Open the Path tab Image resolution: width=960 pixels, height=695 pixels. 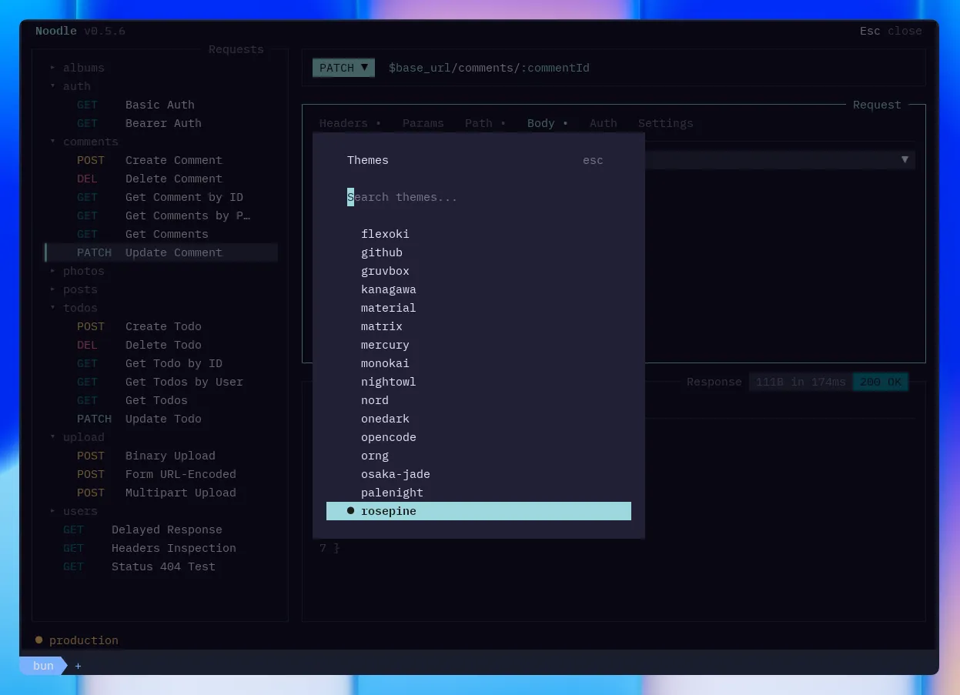485,123
